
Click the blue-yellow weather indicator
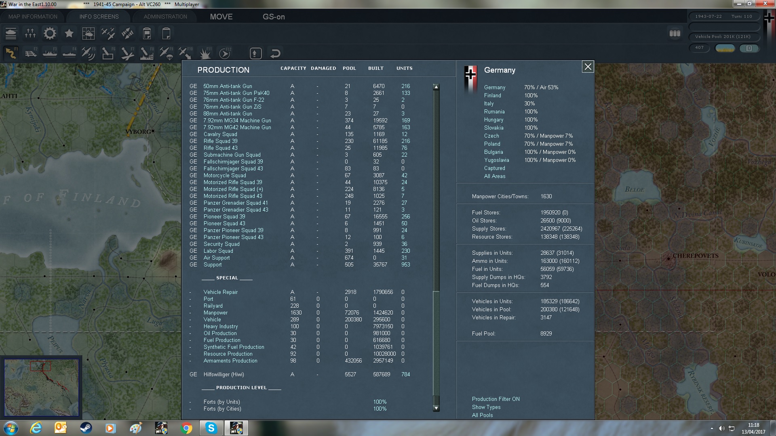(x=725, y=48)
